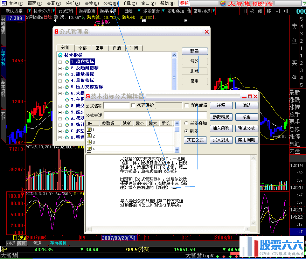306x259 pixels.
Task: Select the 线 line drawing toolbar icon
Action: (260, 11)
